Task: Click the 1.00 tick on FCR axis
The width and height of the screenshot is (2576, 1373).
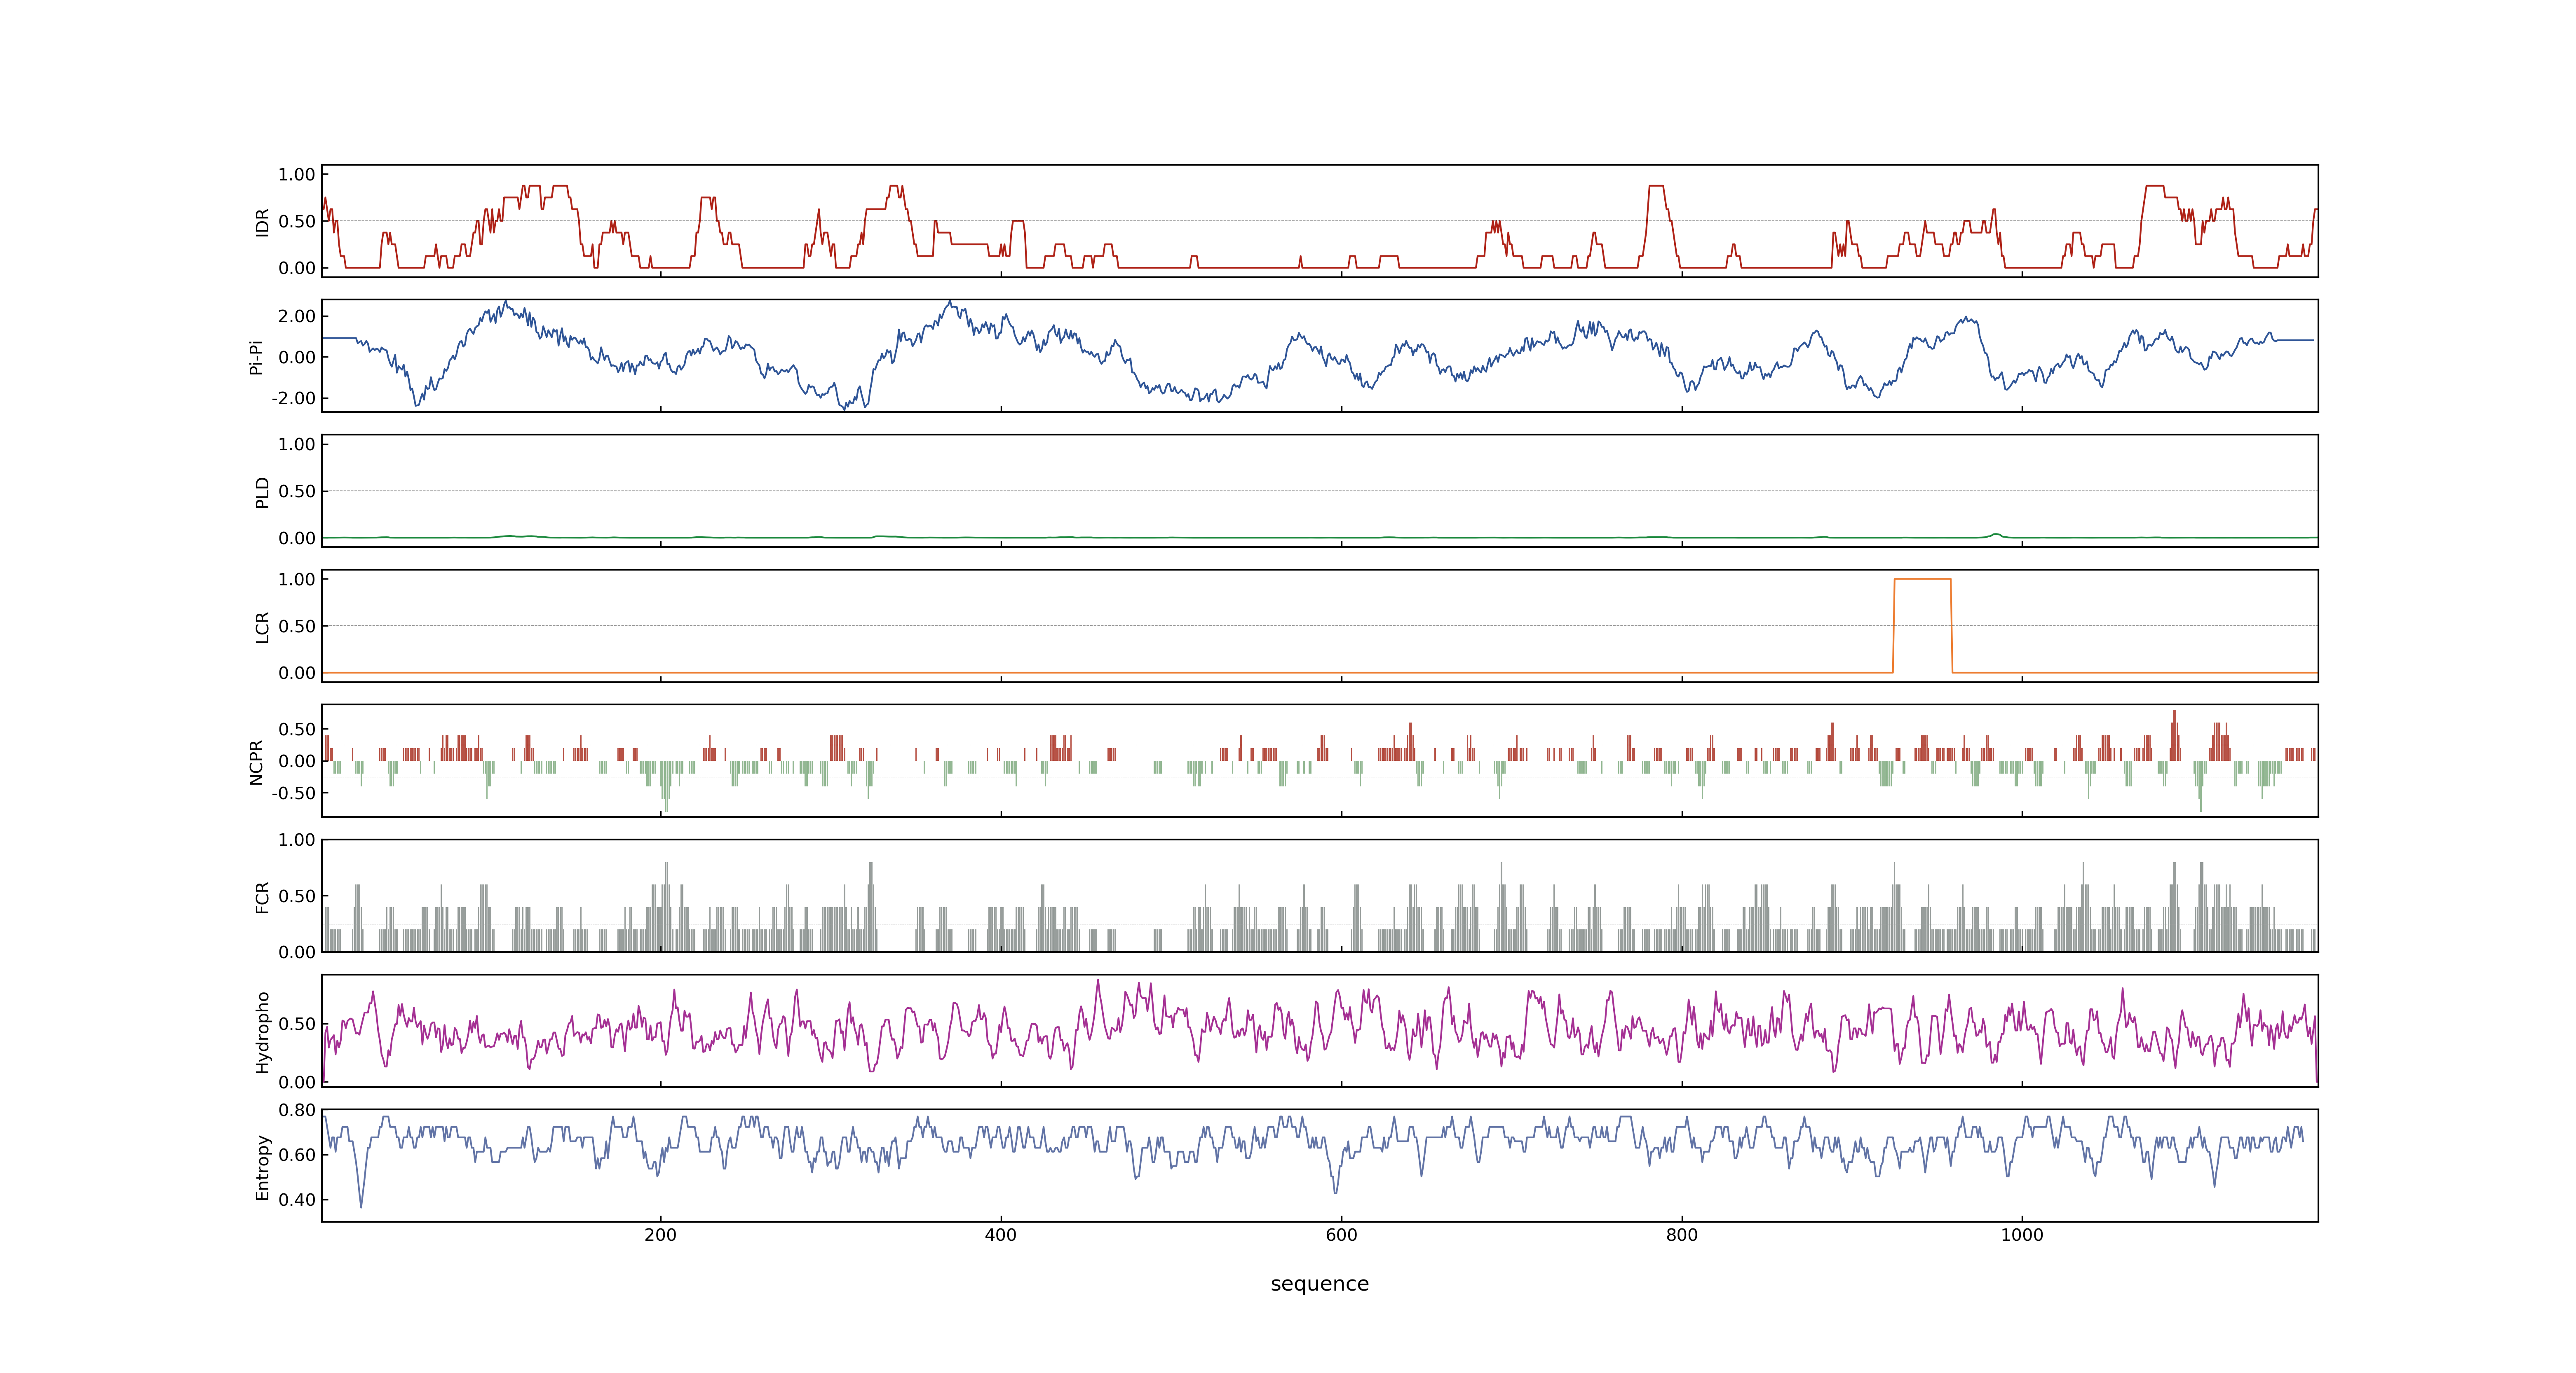Action: [x=297, y=840]
